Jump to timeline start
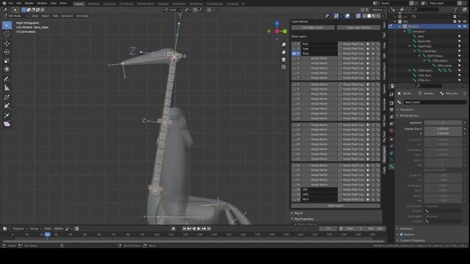The width and height of the screenshot is (470, 264). coord(184,229)
